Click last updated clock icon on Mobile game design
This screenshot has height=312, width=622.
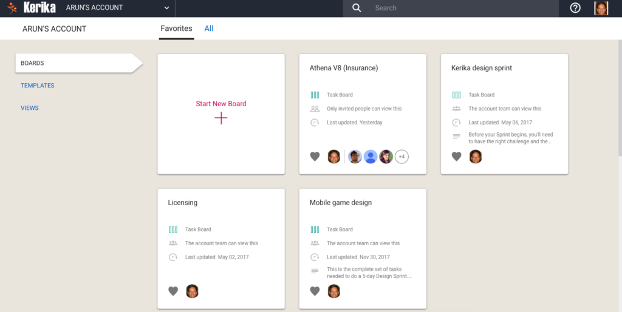315,257
